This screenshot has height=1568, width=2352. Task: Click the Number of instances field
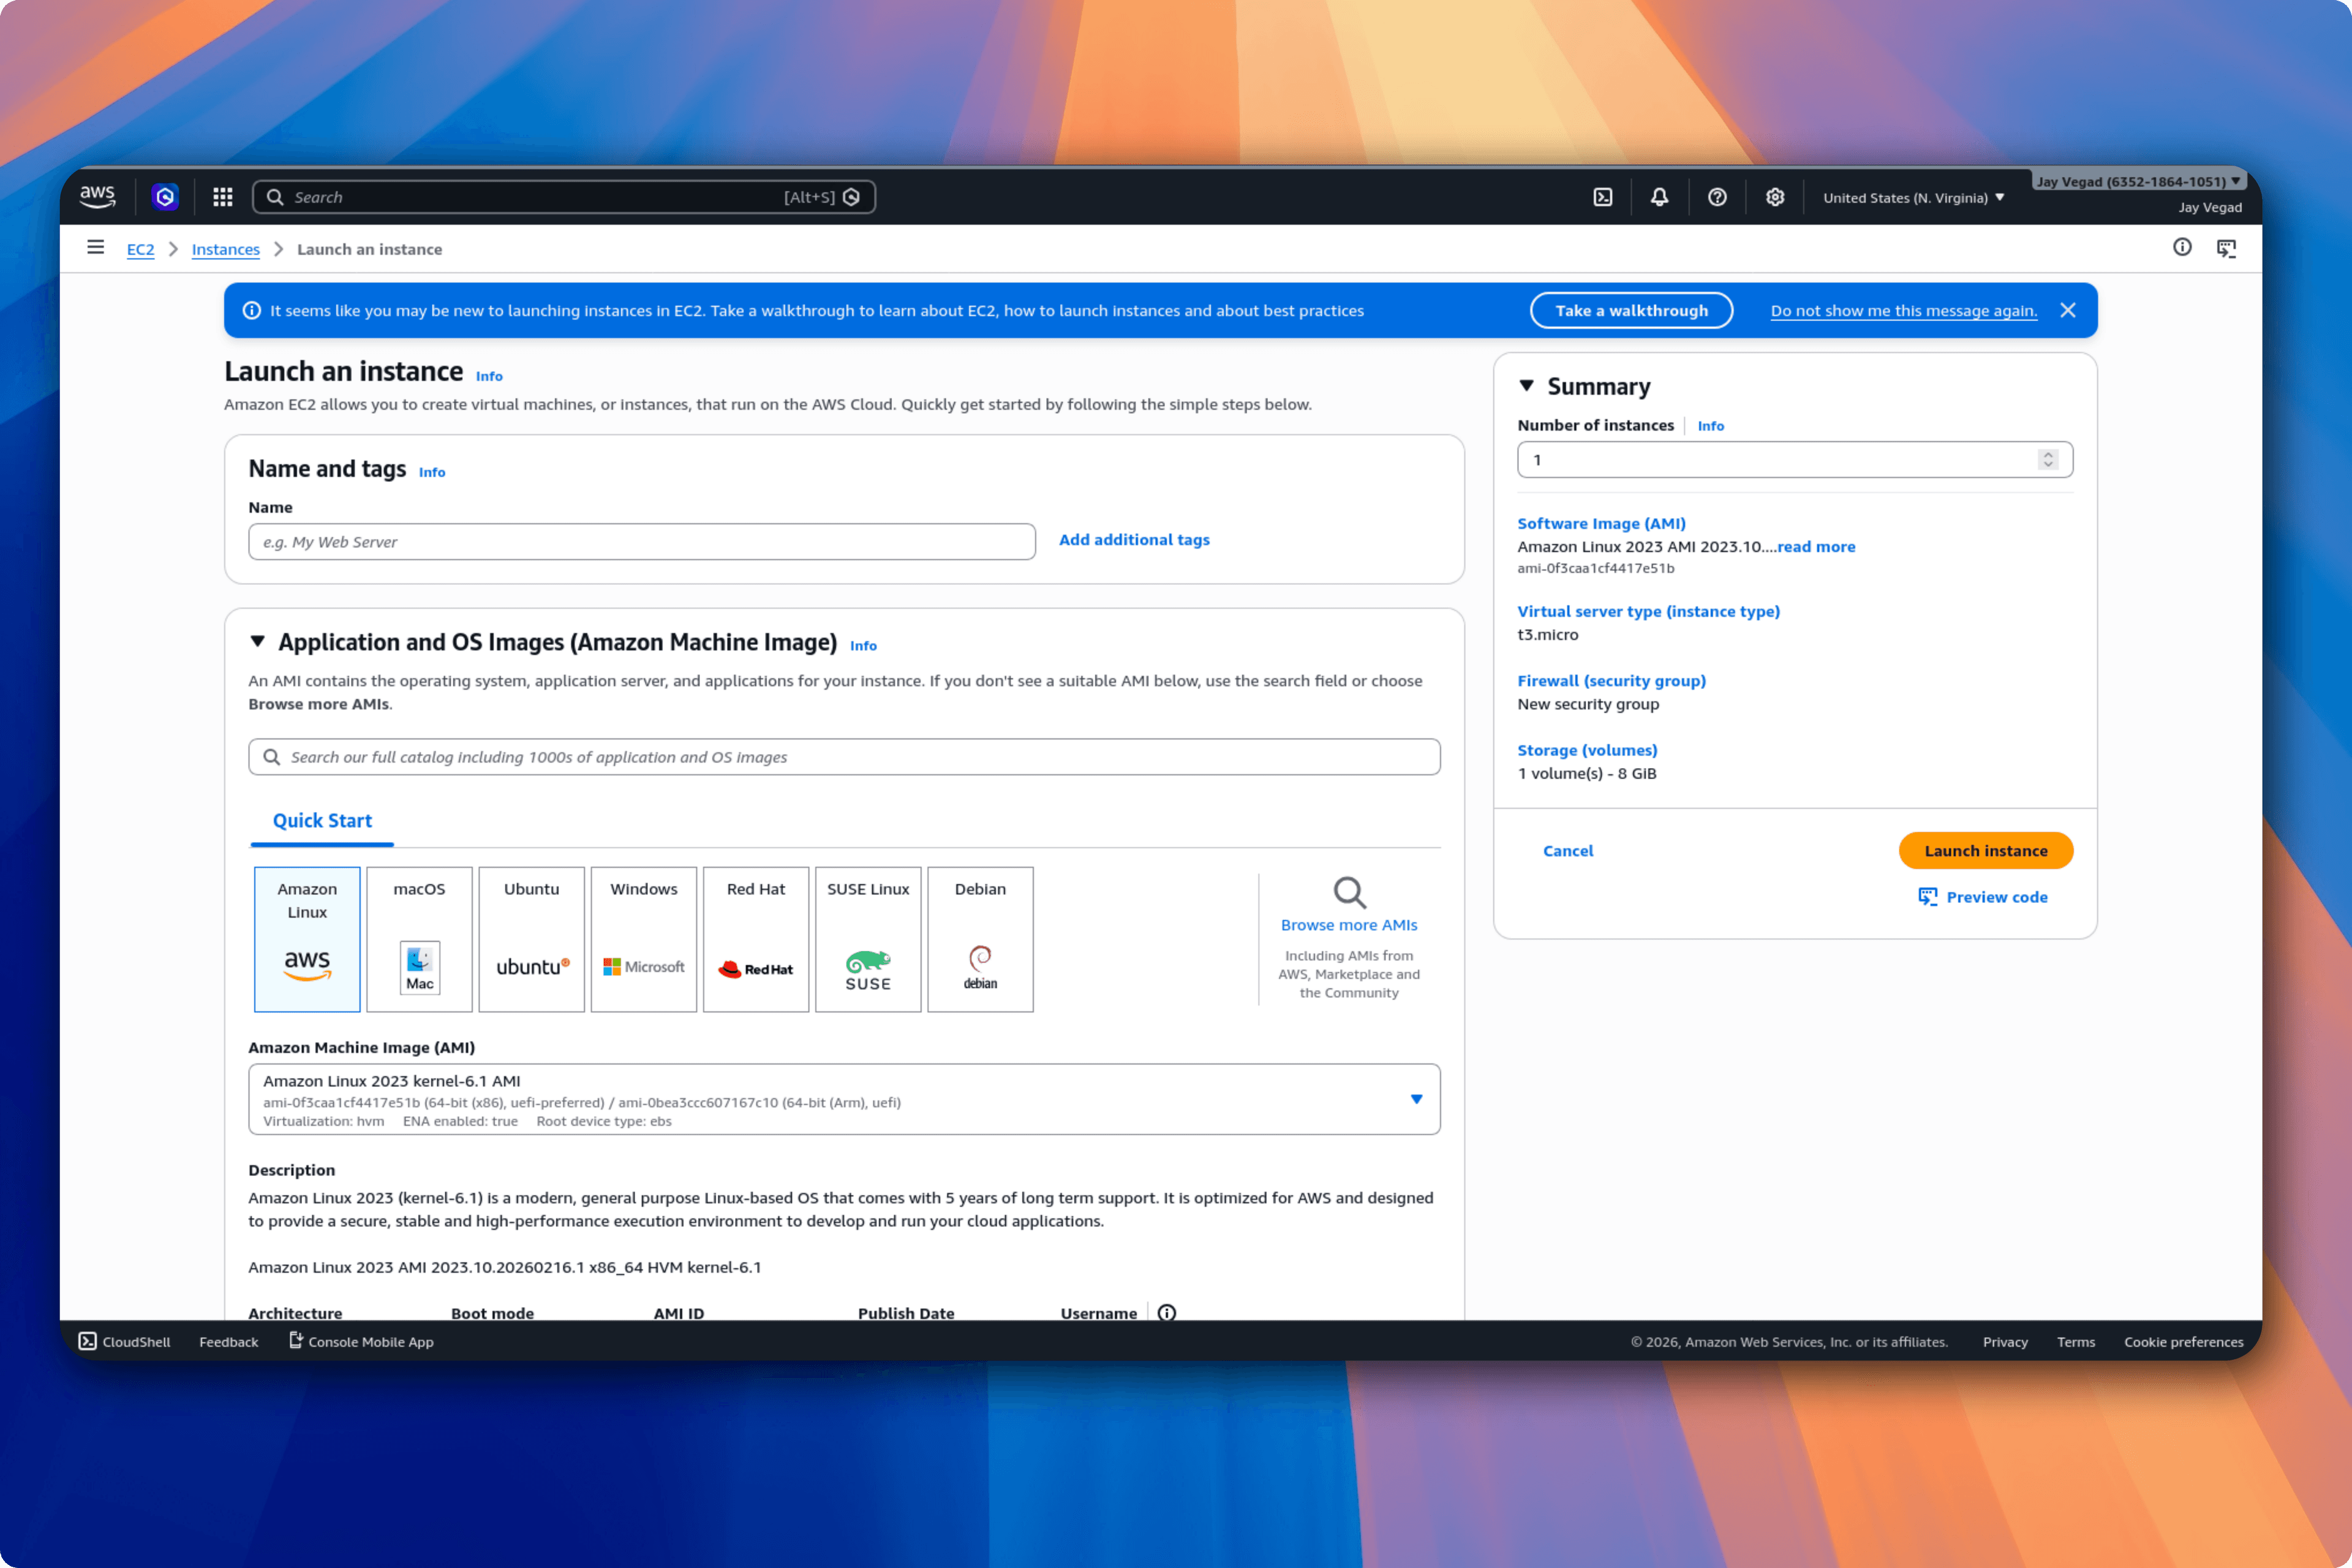pos(1795,460)
